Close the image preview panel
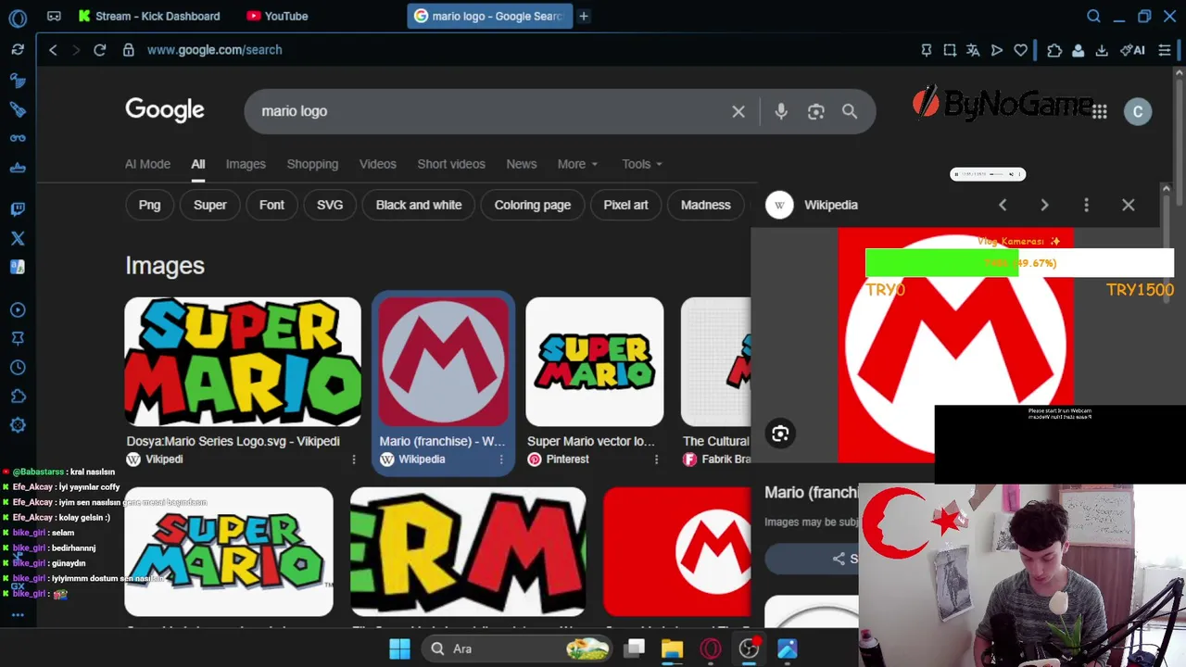Image resolution: width=1186 pixels, height=667 pixels. click(x=1128, y=205)
